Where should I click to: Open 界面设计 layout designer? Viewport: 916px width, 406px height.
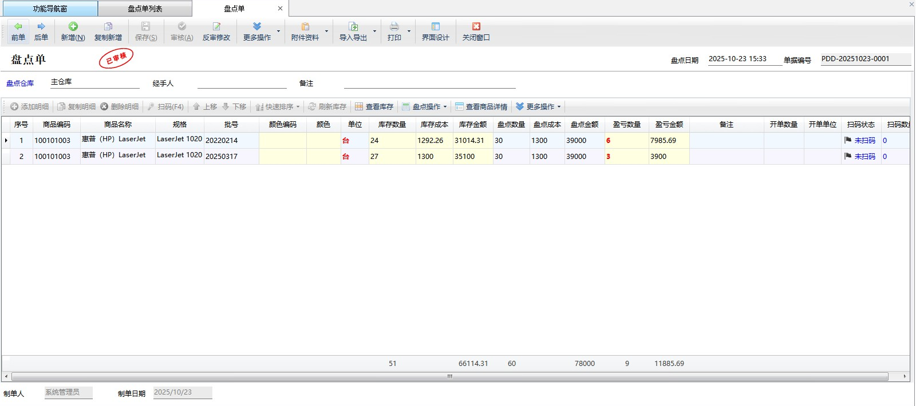pos(435,31)
